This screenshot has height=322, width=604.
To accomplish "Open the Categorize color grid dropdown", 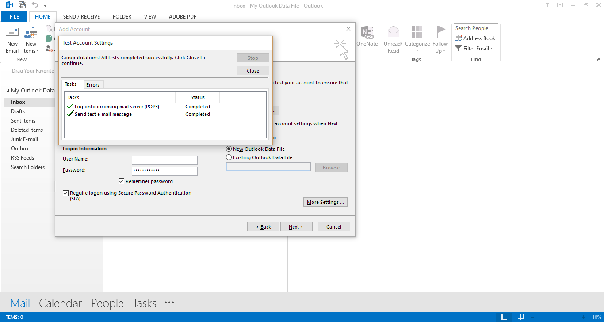I will point(417,40).
